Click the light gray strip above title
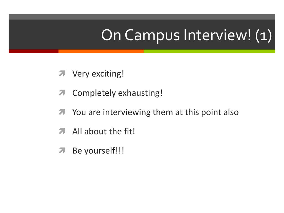The image size is (284, 213). pyautogui.click(x=142, y=17)
